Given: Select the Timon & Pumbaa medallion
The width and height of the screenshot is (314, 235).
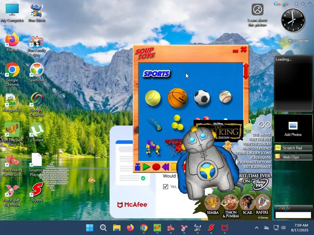Looking at the screenshot, I should 231,203.
